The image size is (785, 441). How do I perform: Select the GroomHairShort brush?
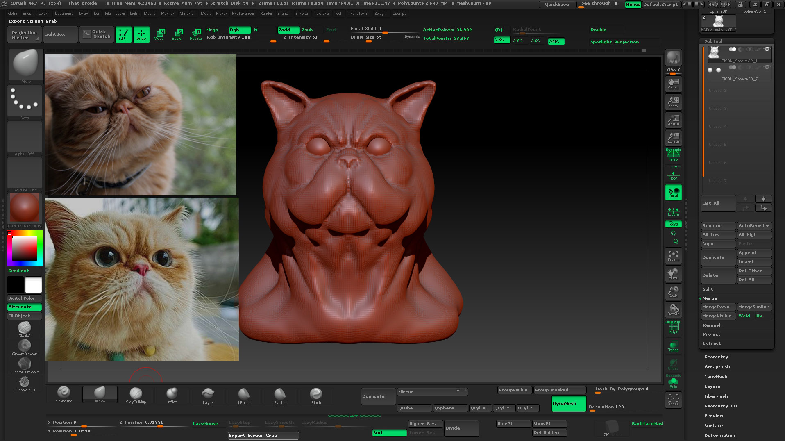(x=25, y=365)
